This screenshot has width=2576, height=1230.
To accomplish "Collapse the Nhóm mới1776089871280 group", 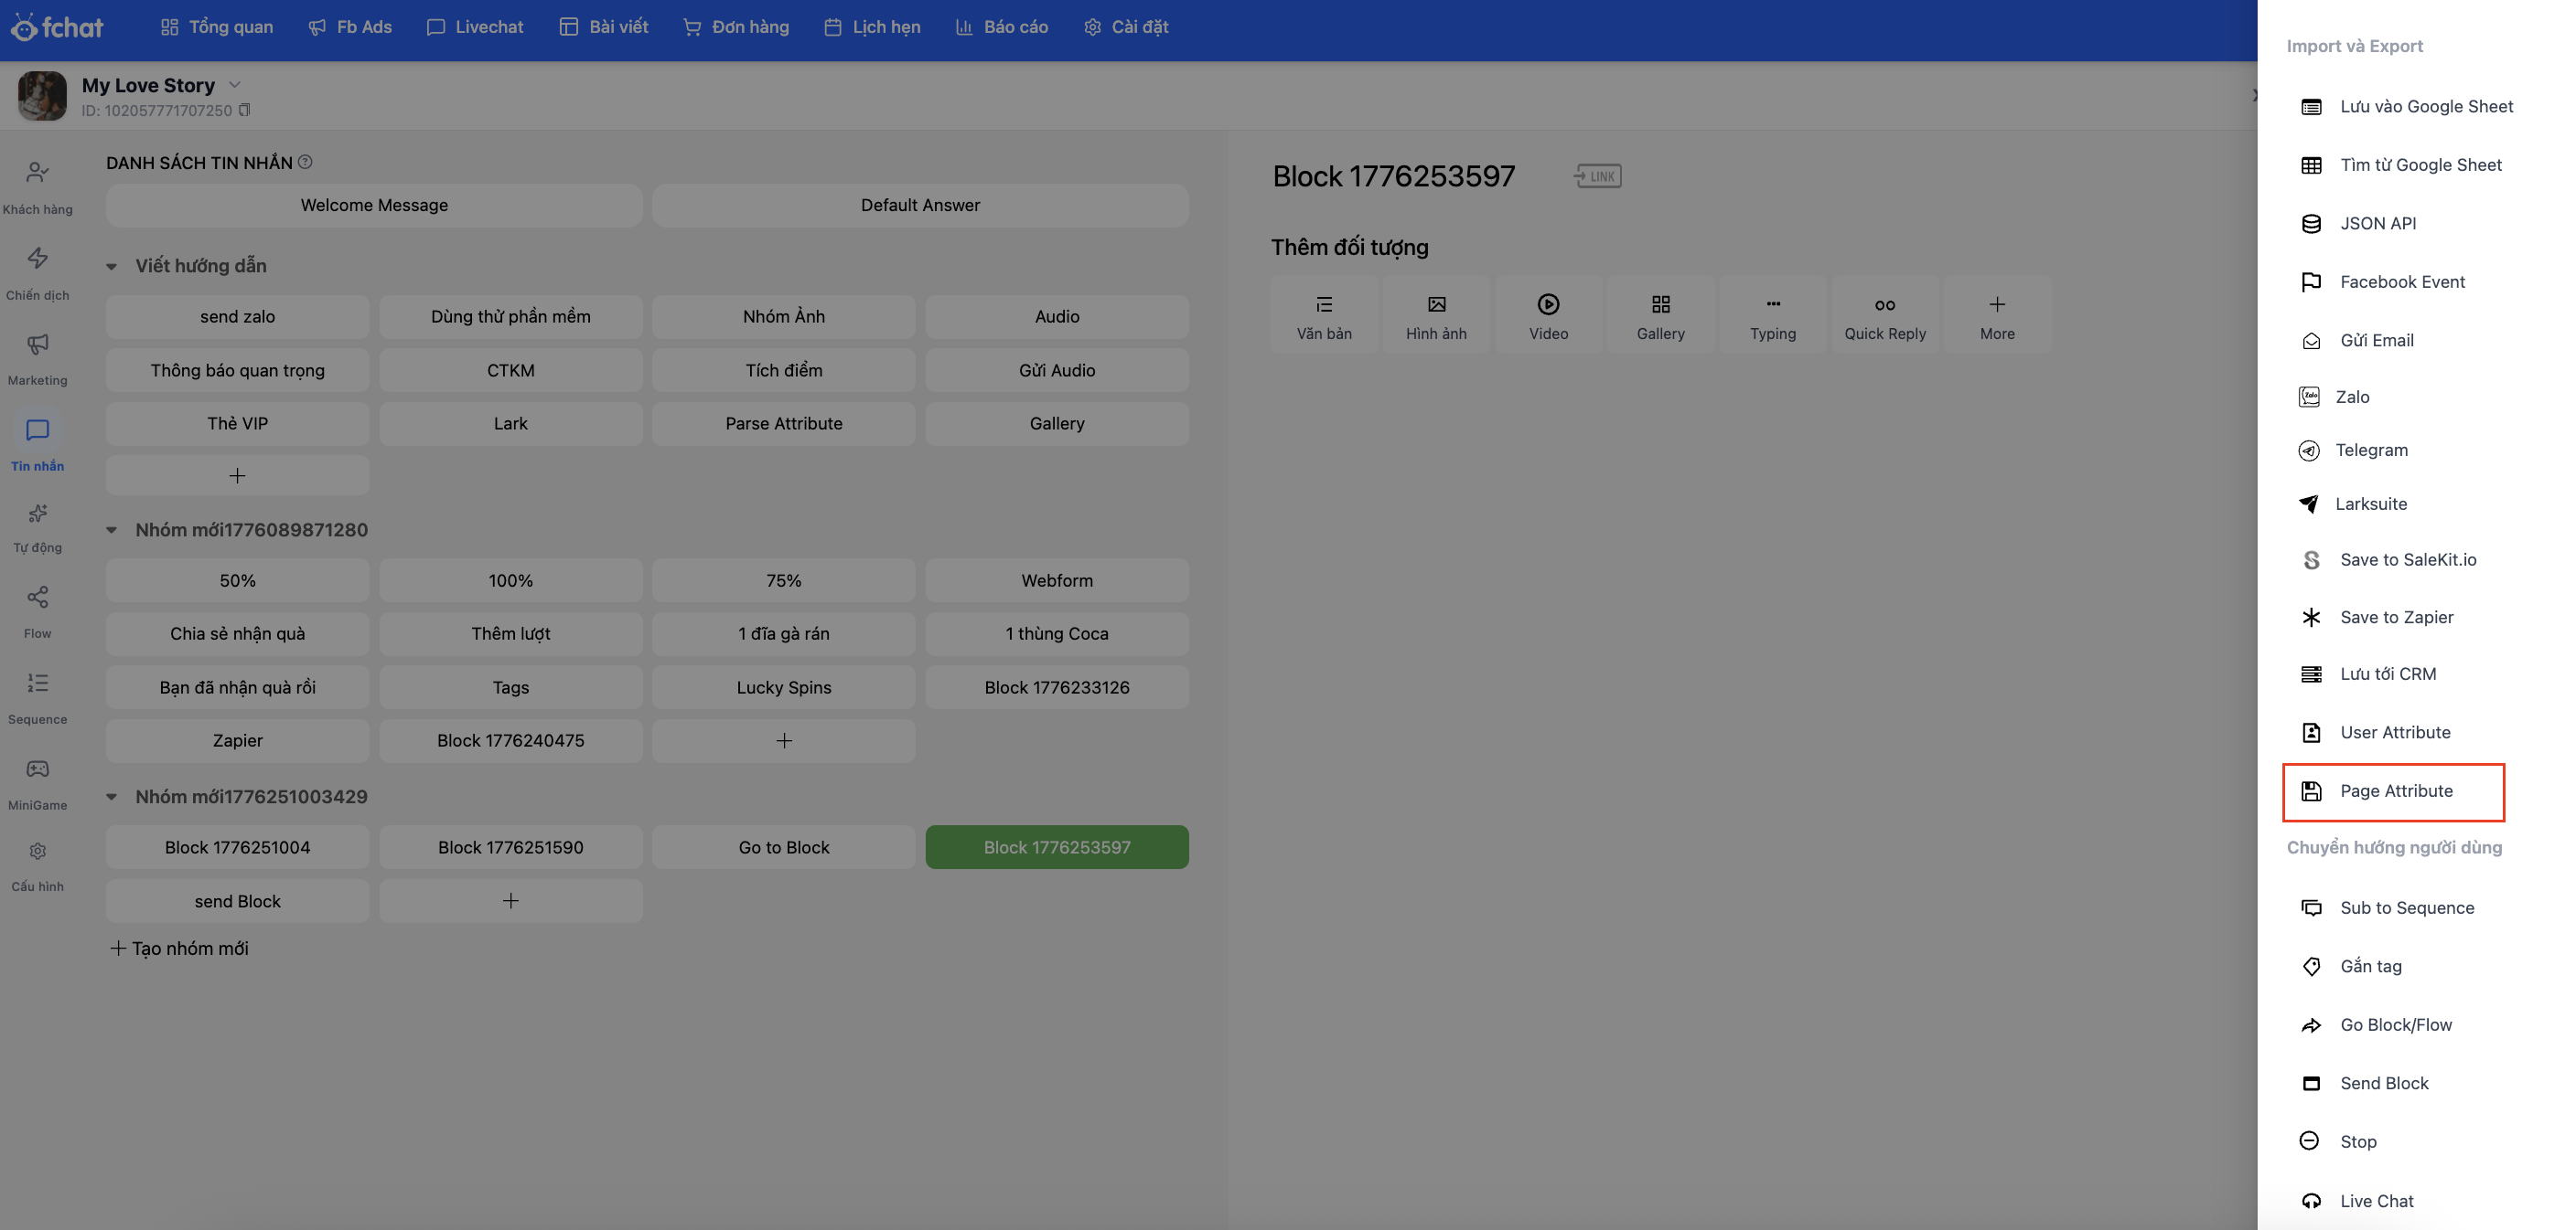I will point(112,531).
